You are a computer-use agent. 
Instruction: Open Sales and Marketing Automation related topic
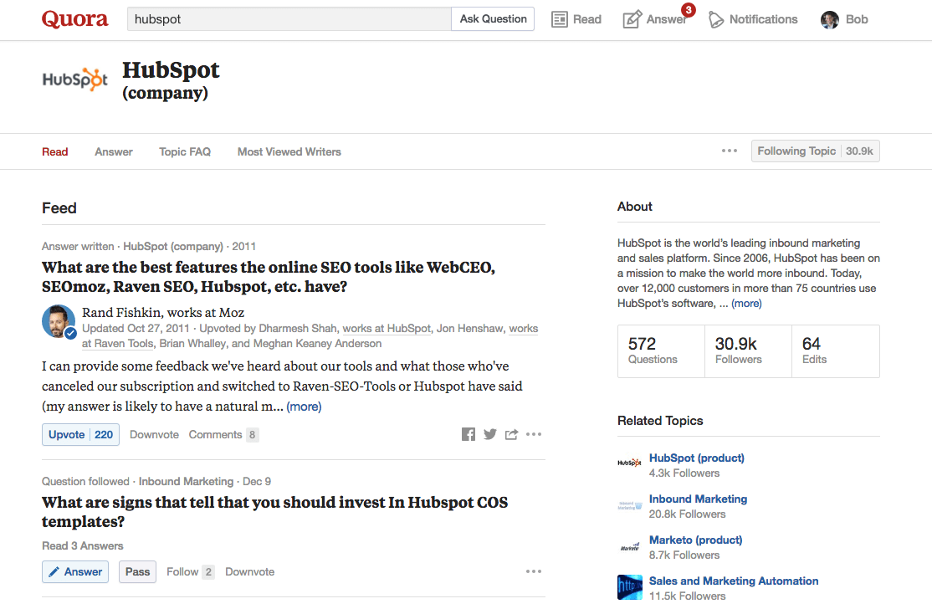pos(734,581)
